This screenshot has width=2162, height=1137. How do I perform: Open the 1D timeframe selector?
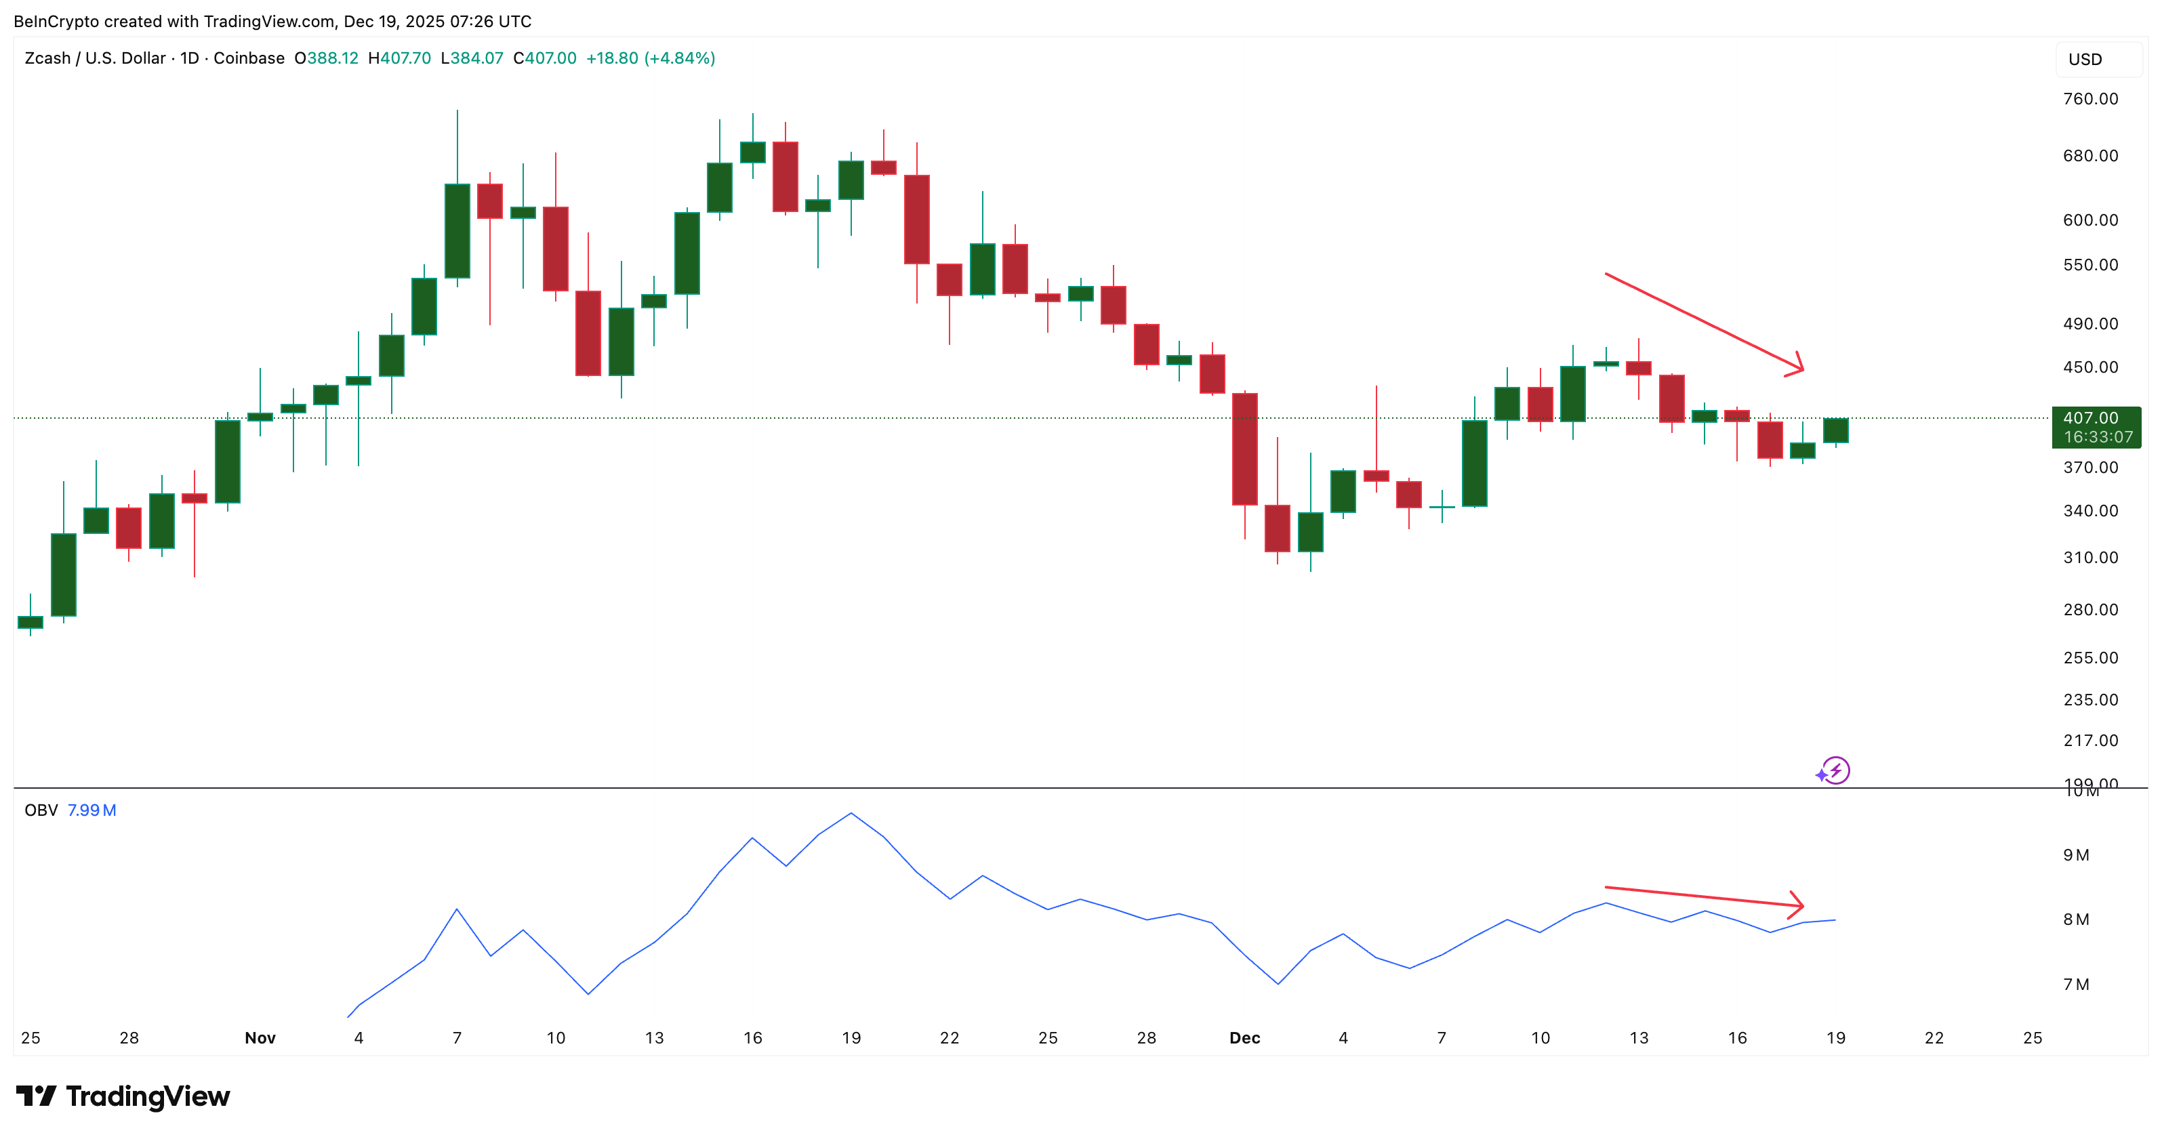(x=190, y=59)
